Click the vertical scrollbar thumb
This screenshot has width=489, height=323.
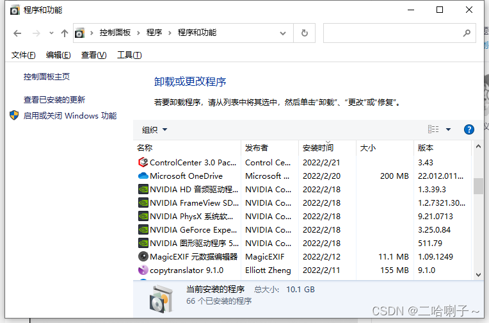478,186
